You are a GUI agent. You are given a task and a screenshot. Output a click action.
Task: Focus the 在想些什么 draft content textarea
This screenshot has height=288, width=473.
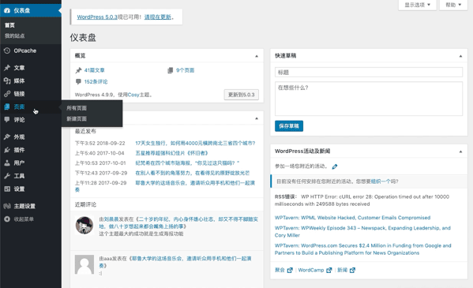click(369, 99)
